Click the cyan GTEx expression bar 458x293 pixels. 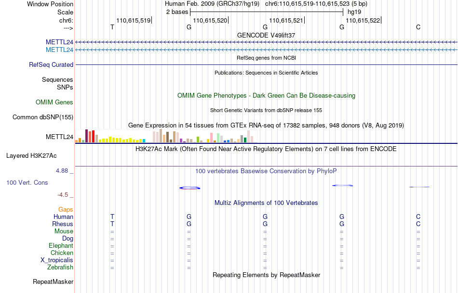(144, 140)
